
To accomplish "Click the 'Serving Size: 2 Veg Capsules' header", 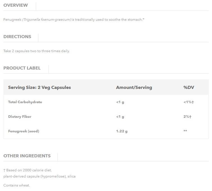I will [x=39, y=87].
